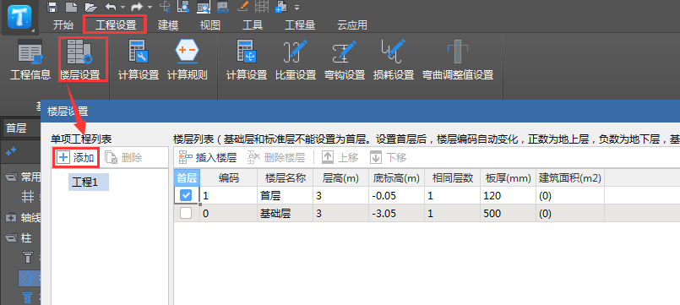Switch to the 工程设置 tab
680x305 pixels.
click(x=116, y=25)
